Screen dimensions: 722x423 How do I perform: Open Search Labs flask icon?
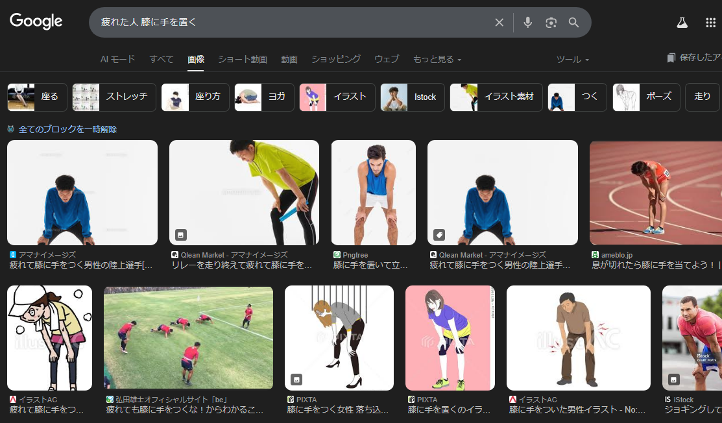pos(682,23)
